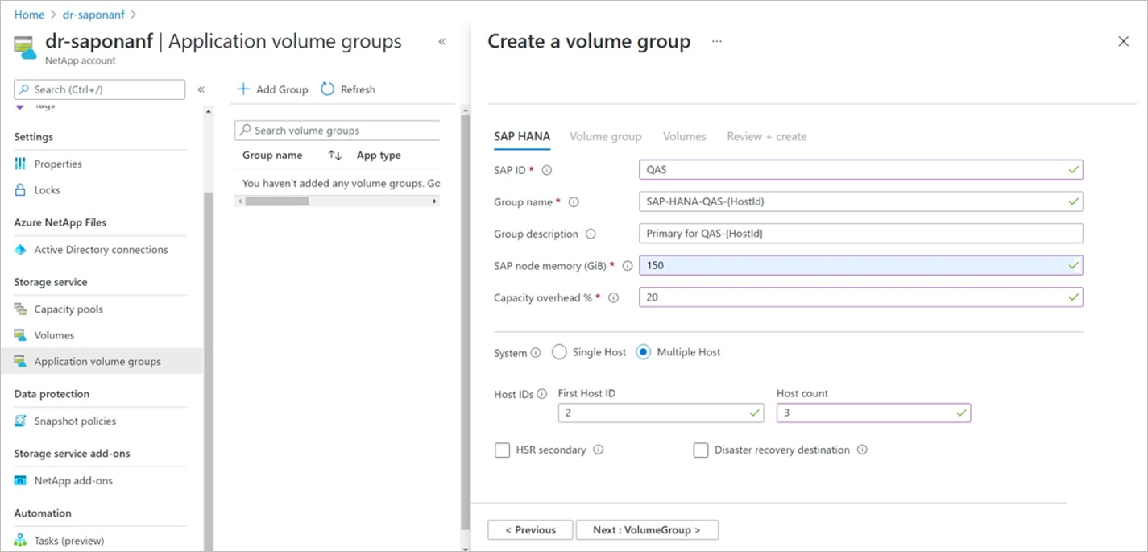
Task: Click the Snapshot policies sidebar icon
Action: (x=20, y=421)
